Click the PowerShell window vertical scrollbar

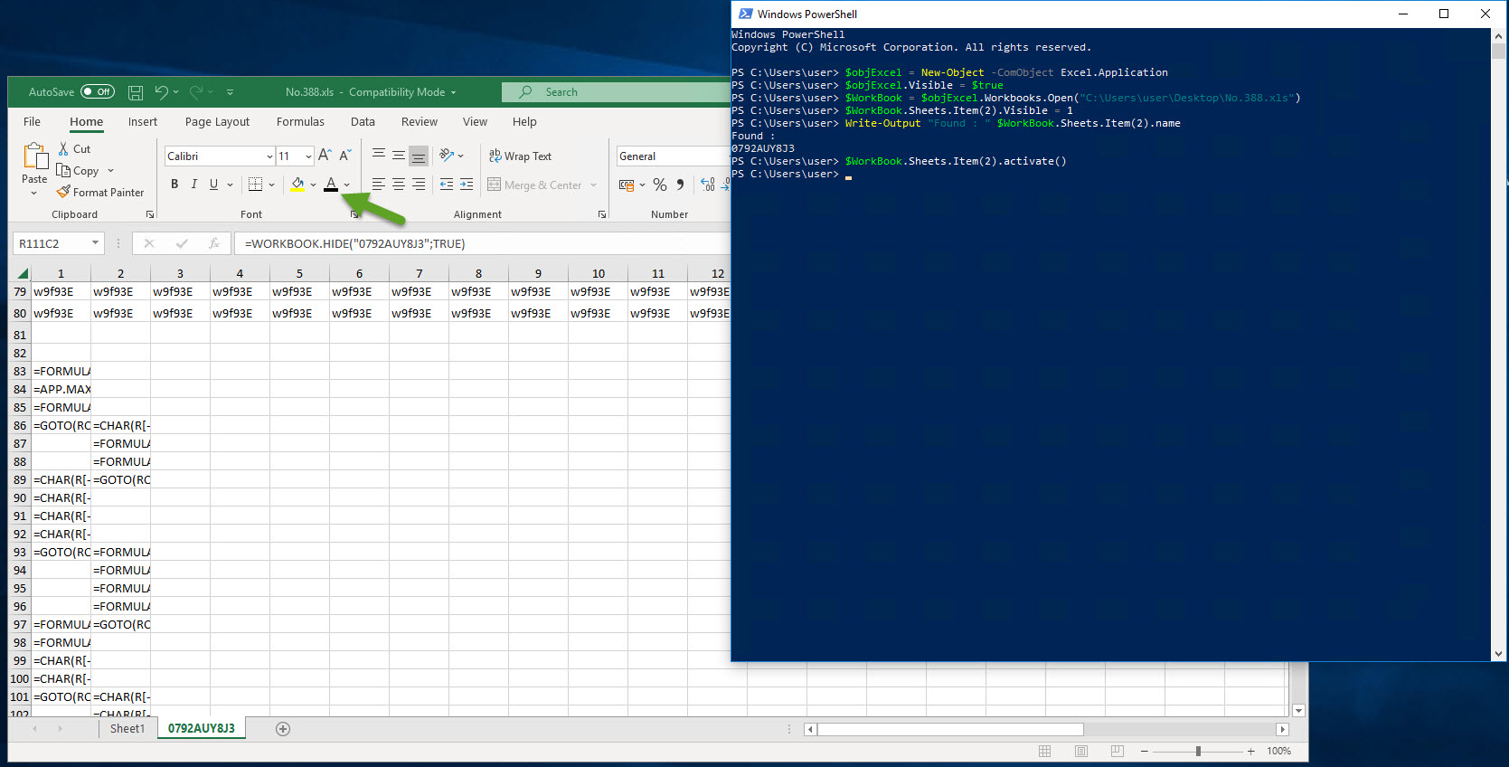(1499, 345)
